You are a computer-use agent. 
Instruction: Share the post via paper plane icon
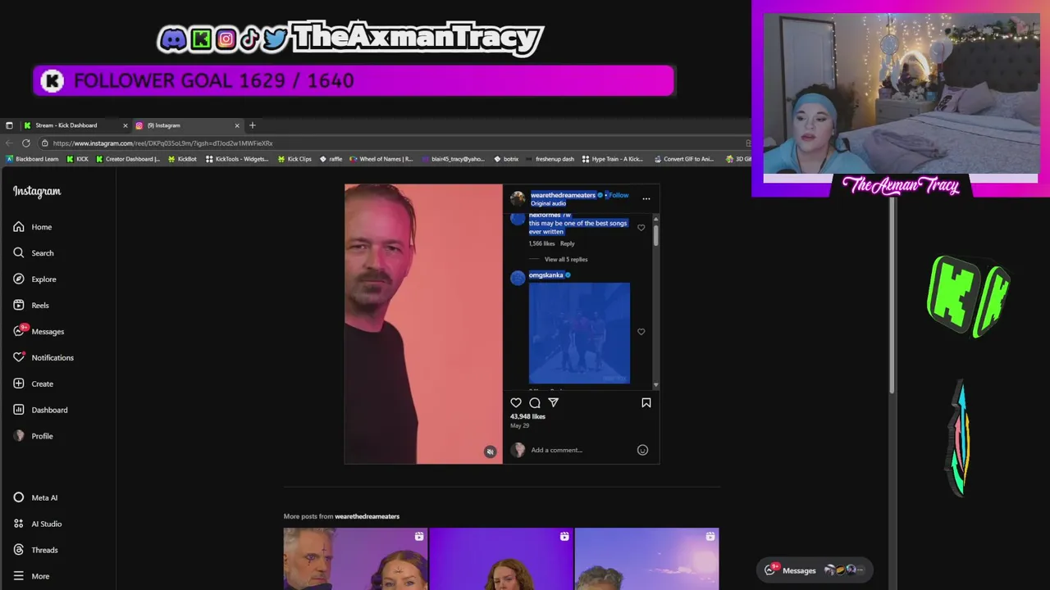pos(554,402)
